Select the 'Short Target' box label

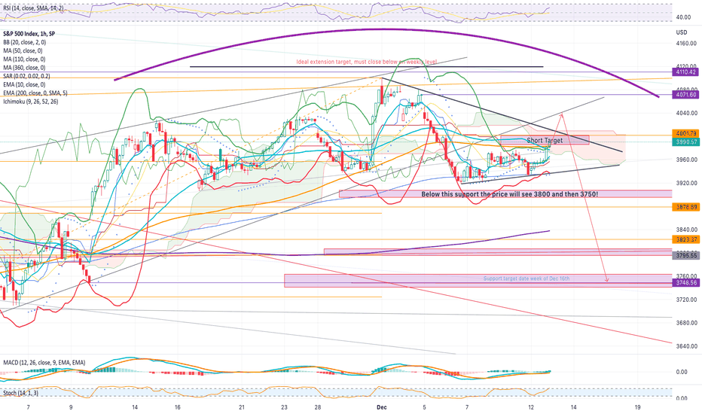pos(545,141)
